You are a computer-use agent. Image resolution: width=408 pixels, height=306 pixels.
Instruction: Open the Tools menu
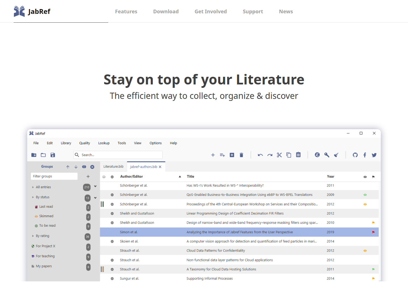pos(122,143)
